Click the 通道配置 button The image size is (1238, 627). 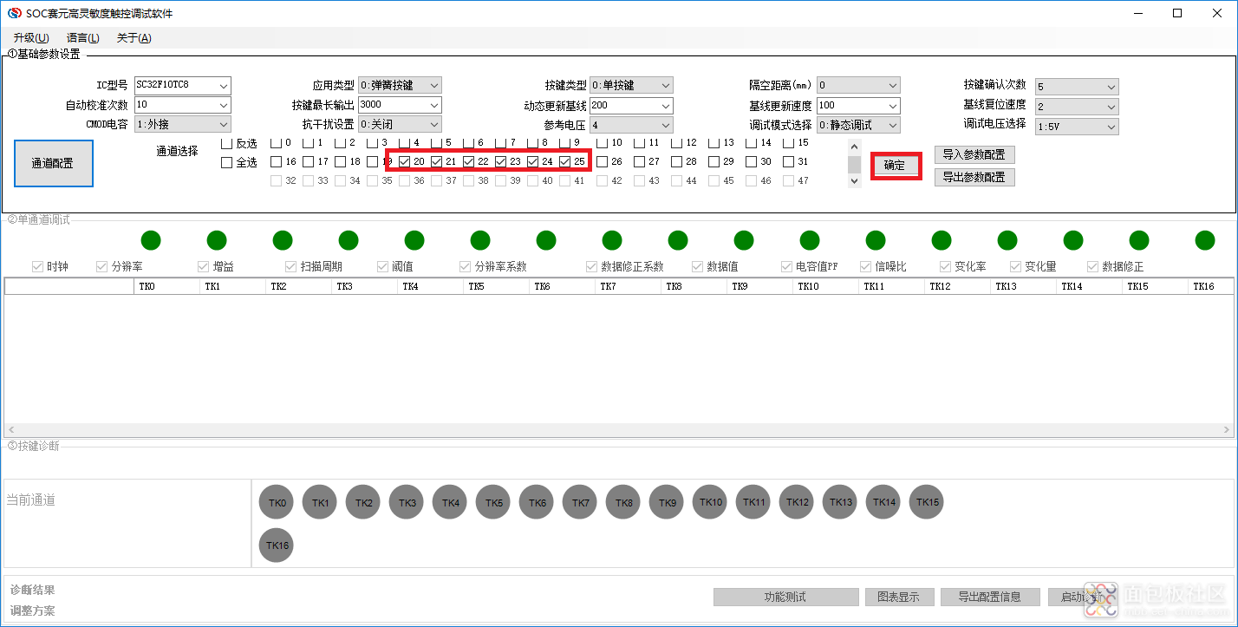point(53,163)
